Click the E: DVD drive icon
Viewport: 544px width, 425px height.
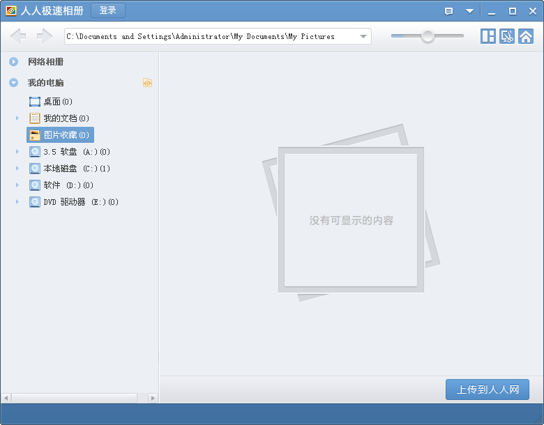tap(35, 202)
